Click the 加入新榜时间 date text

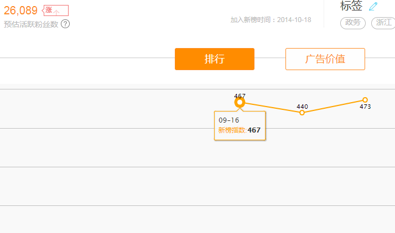pyautogui.click(x=271, y=20)
